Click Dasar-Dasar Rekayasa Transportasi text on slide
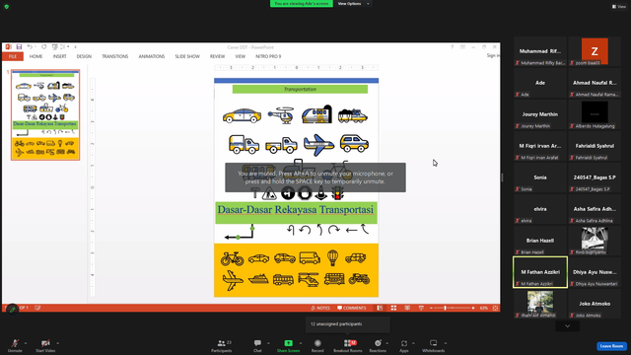Screen dimensions: 631x355 click(296, 210)
